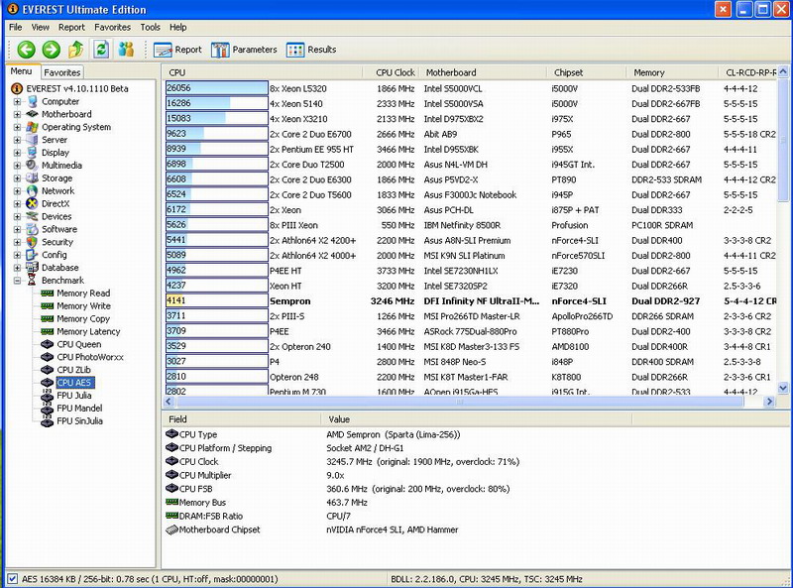Viewport: 793px width, 588px height.
Task: Open the Tools menu
Action: click(150, 28)
